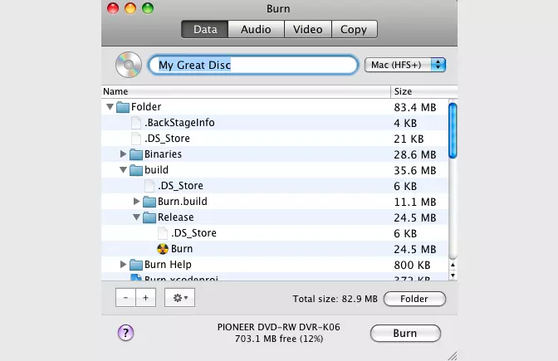The image size is (558, 361).
Task: Click the My Great Disc name field
Action: tap(253, 65)
